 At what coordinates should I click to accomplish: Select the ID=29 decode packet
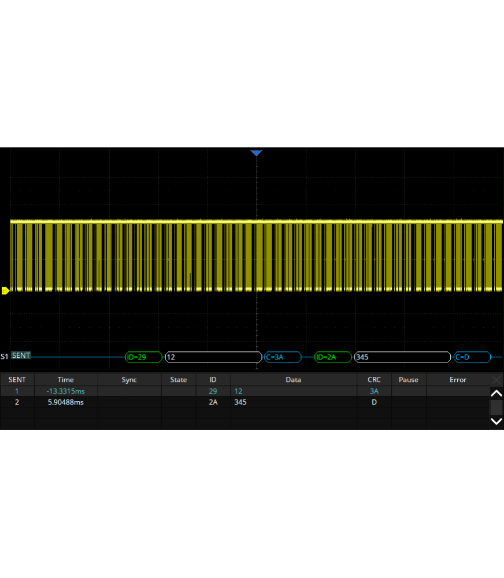[x=144, y=357]
